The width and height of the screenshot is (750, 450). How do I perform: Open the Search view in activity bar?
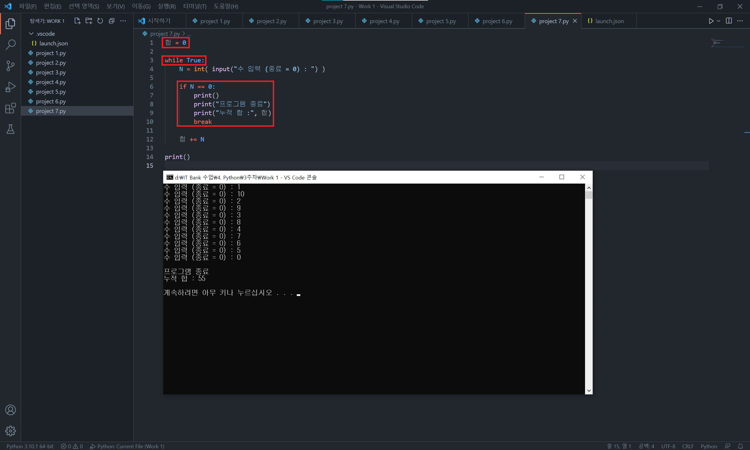tap(10, 45)
